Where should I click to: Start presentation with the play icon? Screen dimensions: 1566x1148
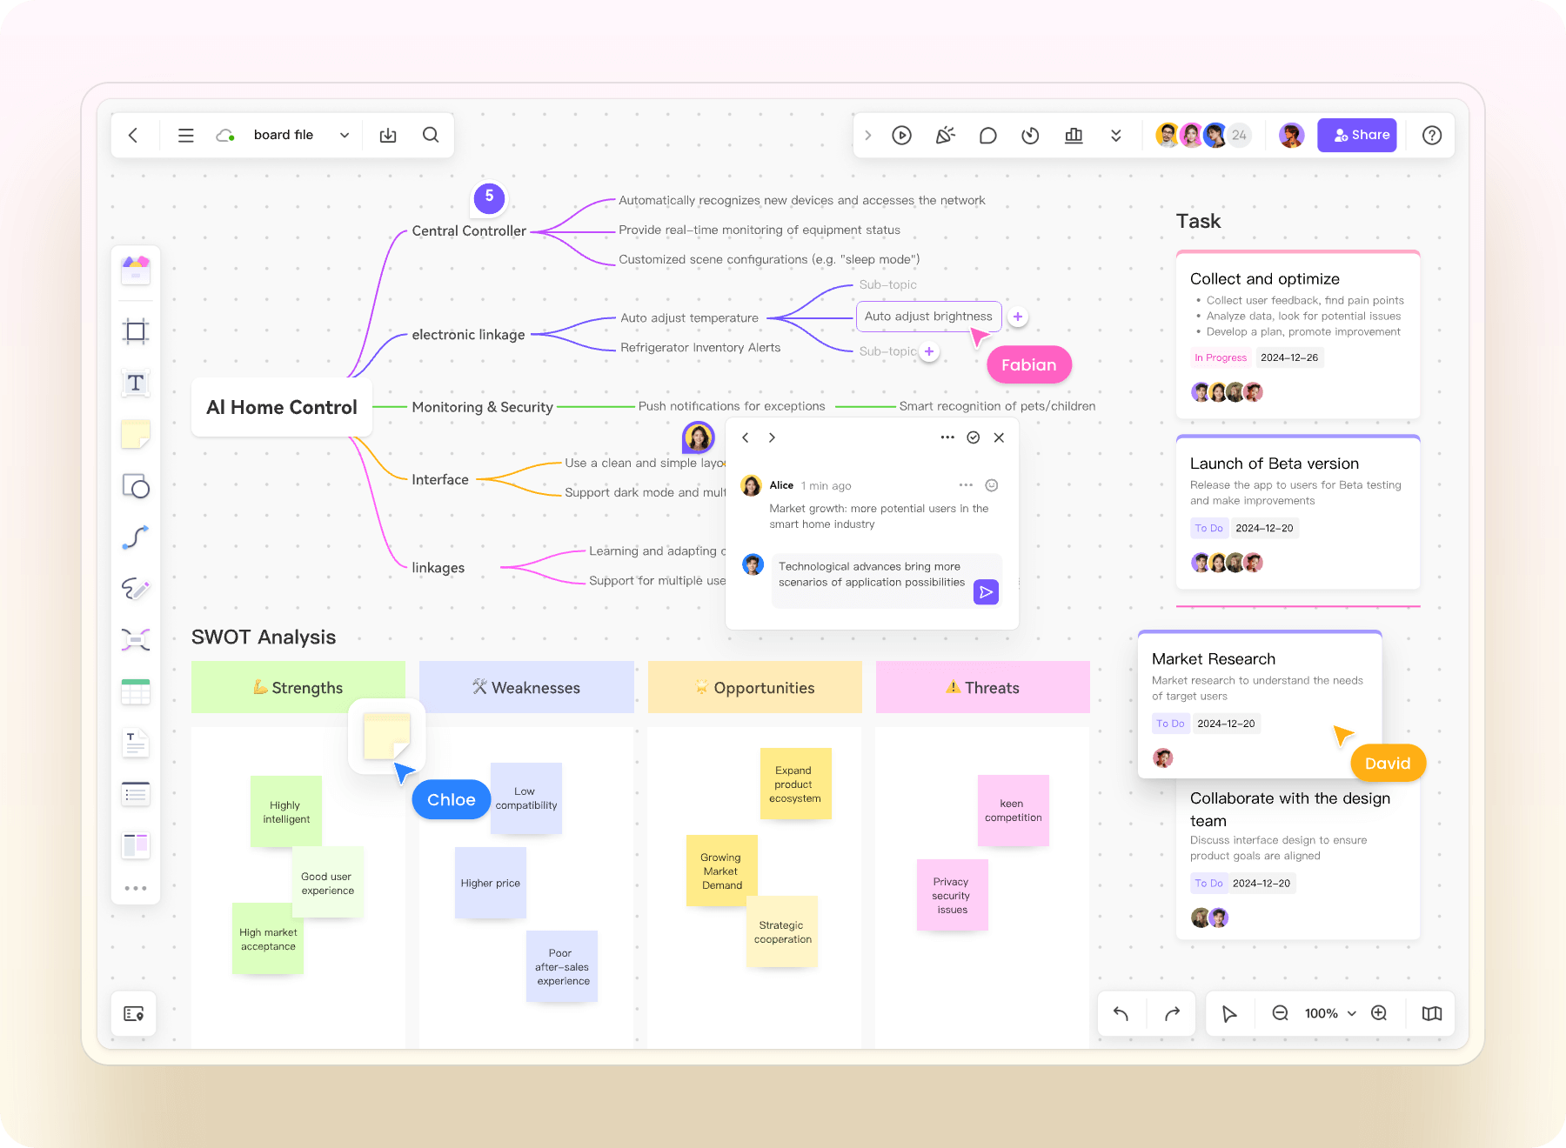click(901, 136)
